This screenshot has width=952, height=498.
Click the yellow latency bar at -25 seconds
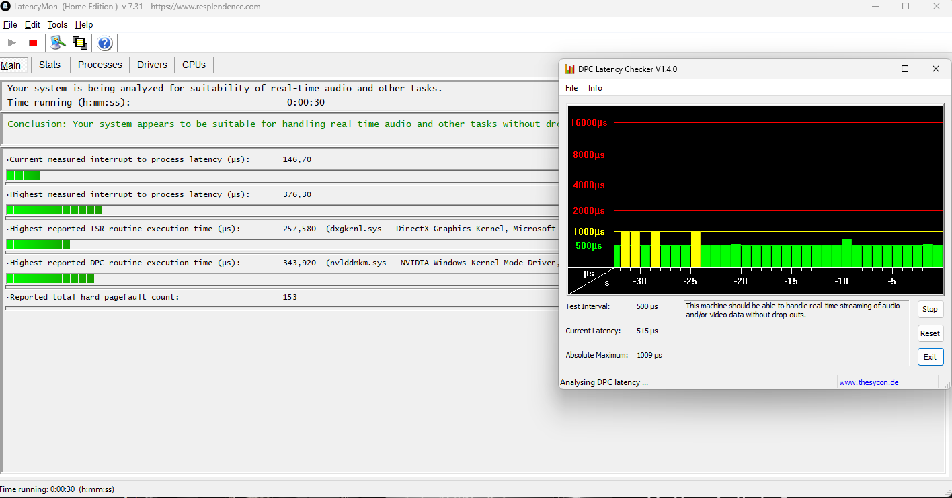pos(696,249)
